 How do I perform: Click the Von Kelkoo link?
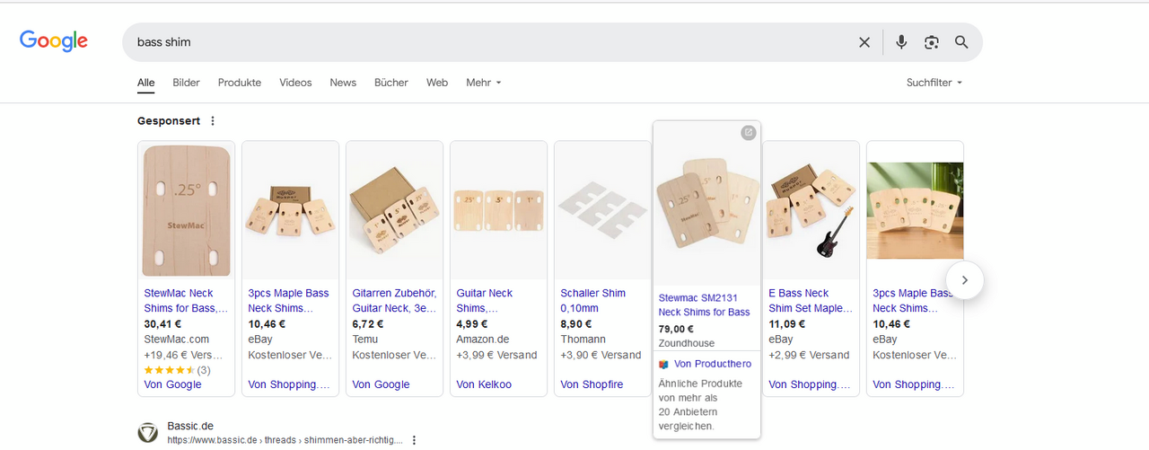(x=484, y=384)
